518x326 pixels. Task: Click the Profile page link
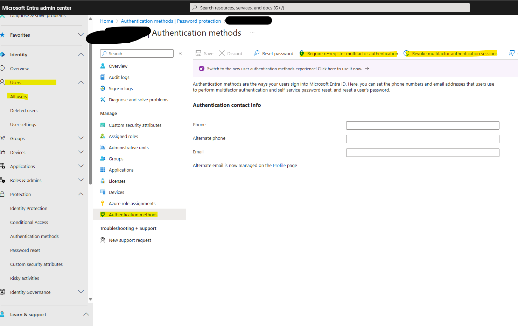279,165
